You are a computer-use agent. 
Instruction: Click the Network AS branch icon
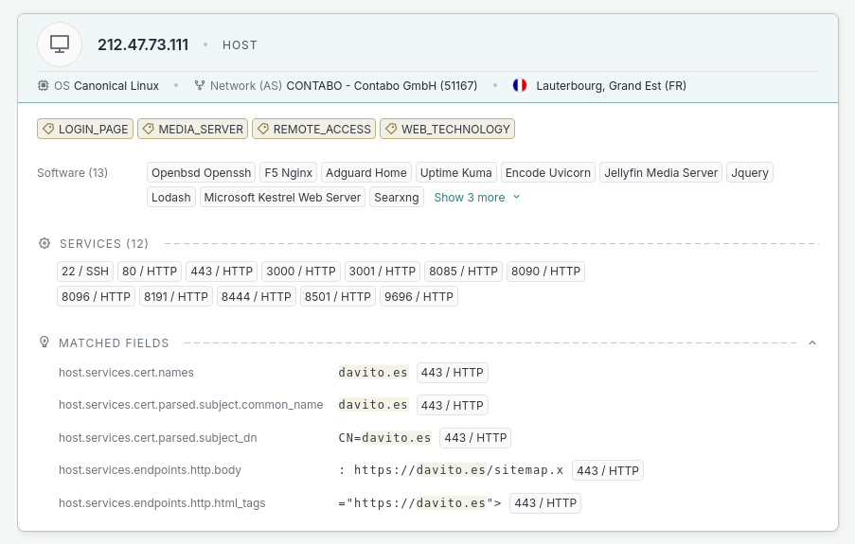(200, 85)
